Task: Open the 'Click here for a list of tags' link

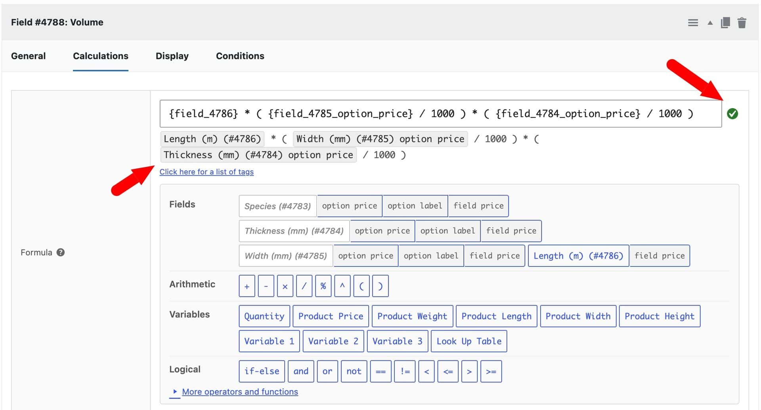Action: tap(207, 172)
